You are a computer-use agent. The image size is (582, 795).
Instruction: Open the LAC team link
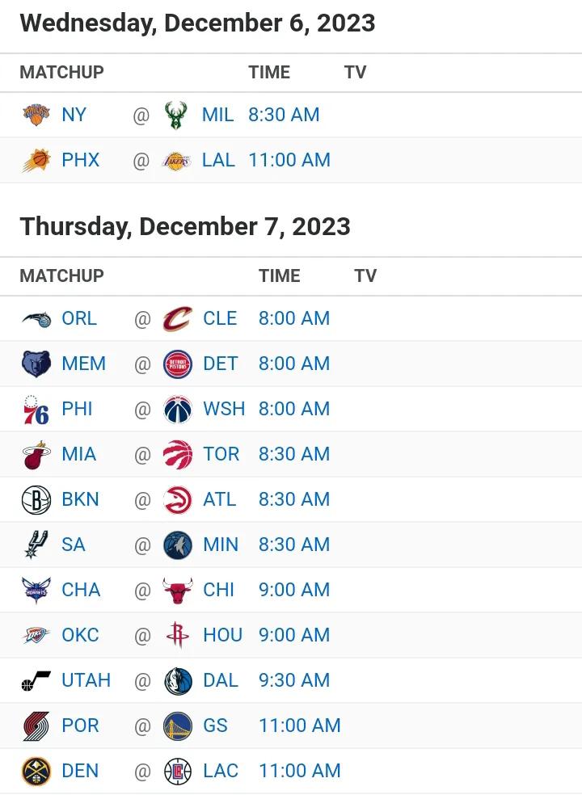pyautogui.click(x=221, y=772)
